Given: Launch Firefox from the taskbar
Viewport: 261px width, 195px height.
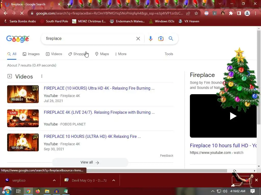Looking at the screenshot, I should coord(38,191).
